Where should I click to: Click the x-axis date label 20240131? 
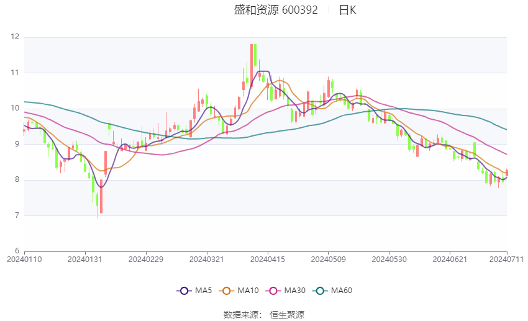(85, 260)
